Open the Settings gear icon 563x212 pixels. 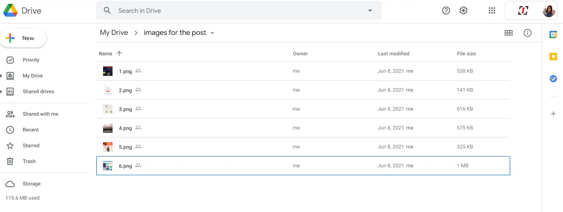(x=463, y=11)
